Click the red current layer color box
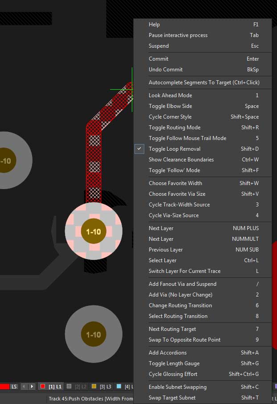 point(4,386)
